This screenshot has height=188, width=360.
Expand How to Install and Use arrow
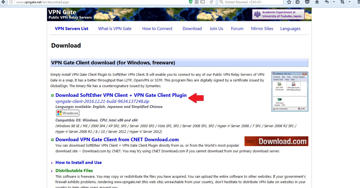pos(52,163)
